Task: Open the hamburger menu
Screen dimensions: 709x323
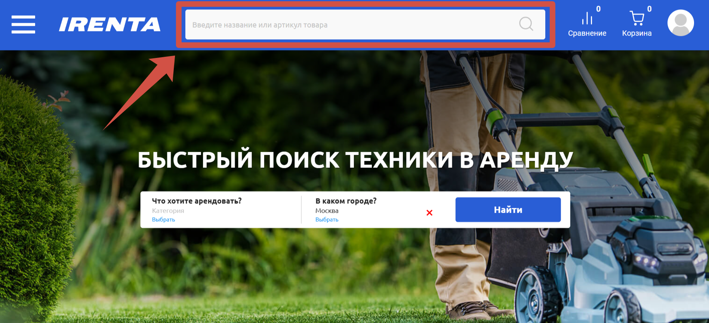Action: click(x=23, y=25)
